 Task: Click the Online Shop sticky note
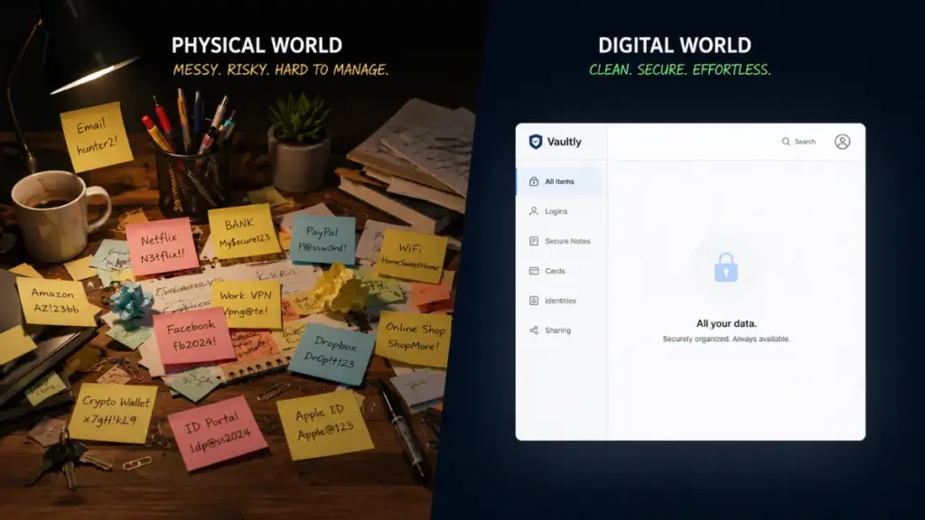tap(415, 338)
